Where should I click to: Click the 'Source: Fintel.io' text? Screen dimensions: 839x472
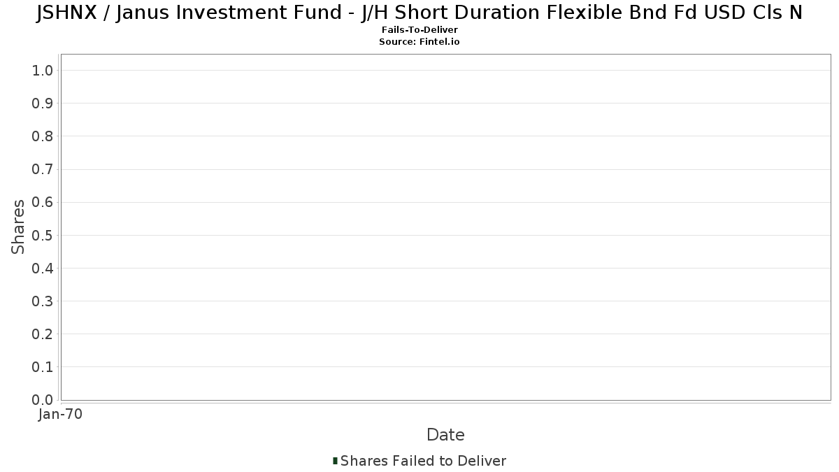coord(419,42)
